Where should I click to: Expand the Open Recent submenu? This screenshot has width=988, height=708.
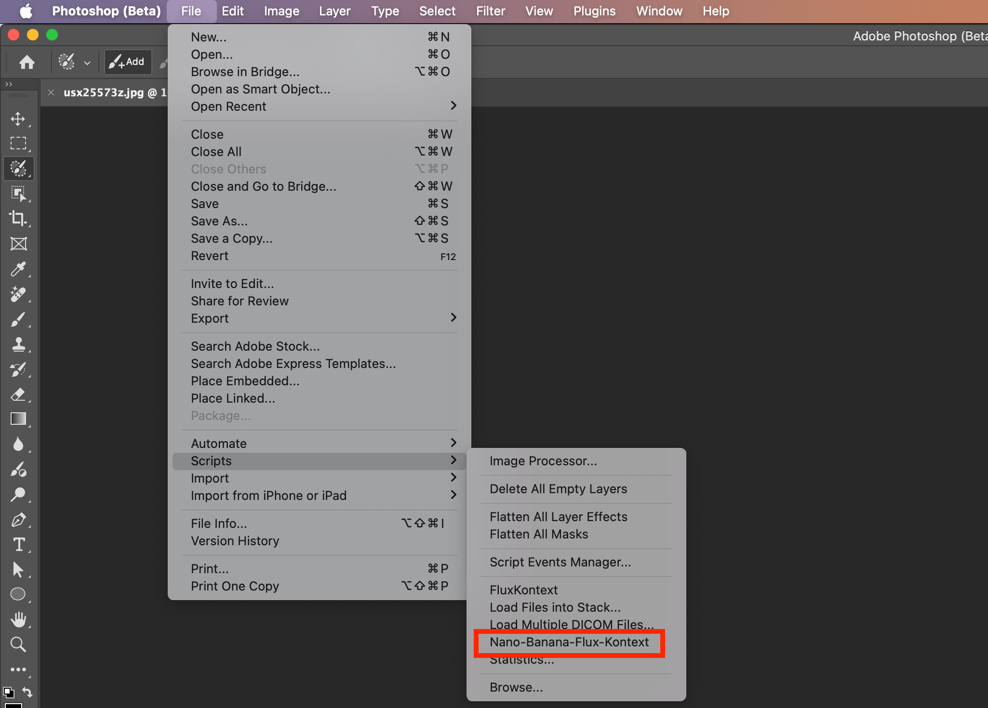pos(289,106)
